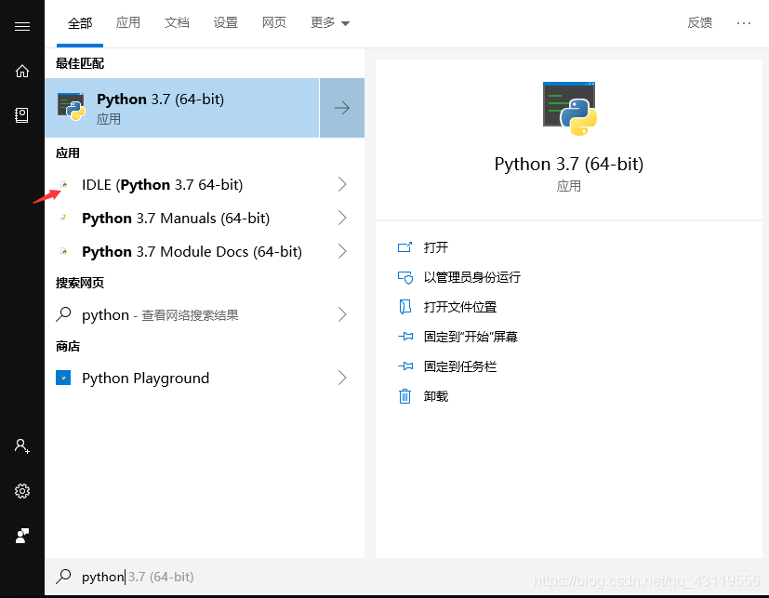Click the feedback person icon in sidebar
The height and width of the screenshot is (598, 769).
pos(22,535)
